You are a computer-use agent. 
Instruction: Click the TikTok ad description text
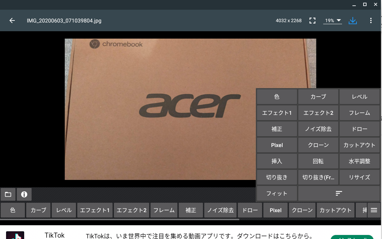(x=199, y=236)
